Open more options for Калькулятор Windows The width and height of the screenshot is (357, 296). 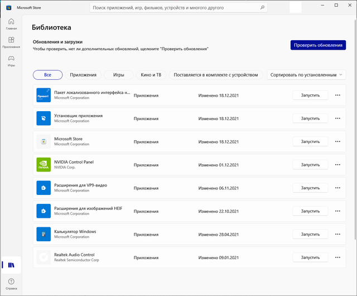tap(337, 234)
